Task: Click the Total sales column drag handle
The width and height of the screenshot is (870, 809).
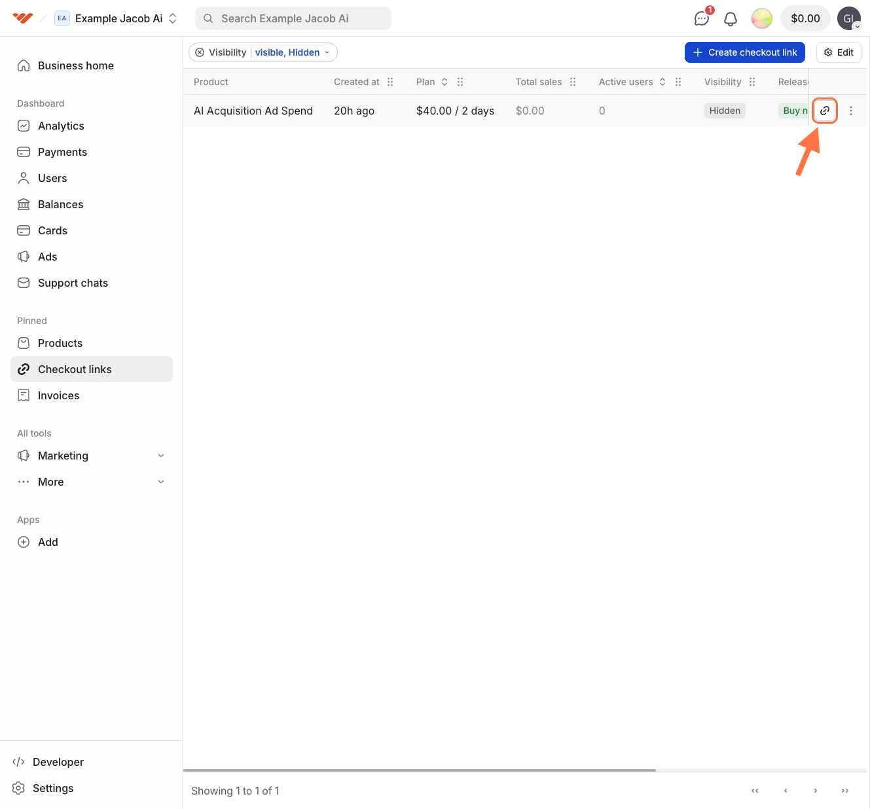Action: (x=573, y=82)
